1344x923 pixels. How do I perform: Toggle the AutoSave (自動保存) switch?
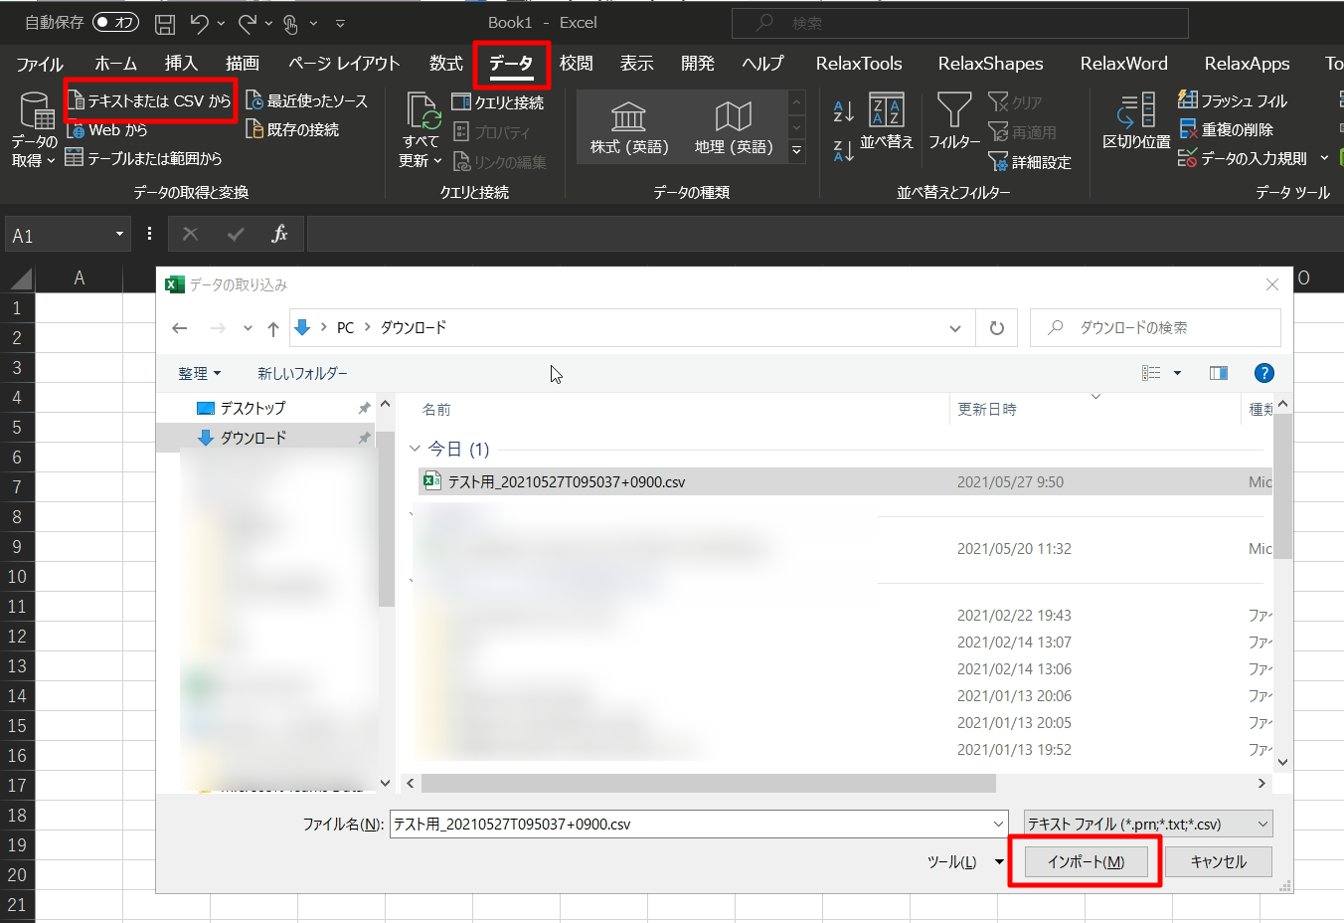click(x=115, y=22)
